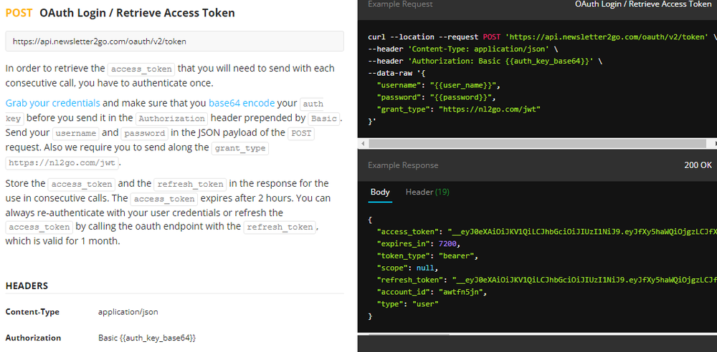Image resolution: width=717 pixels, height=352 pixels.
Task: Click the grant_type inline code in description
Action: [239, 148]
